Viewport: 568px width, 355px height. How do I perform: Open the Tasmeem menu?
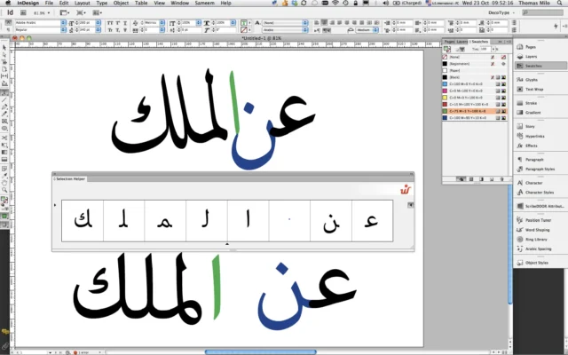click(x=205, y=3)
